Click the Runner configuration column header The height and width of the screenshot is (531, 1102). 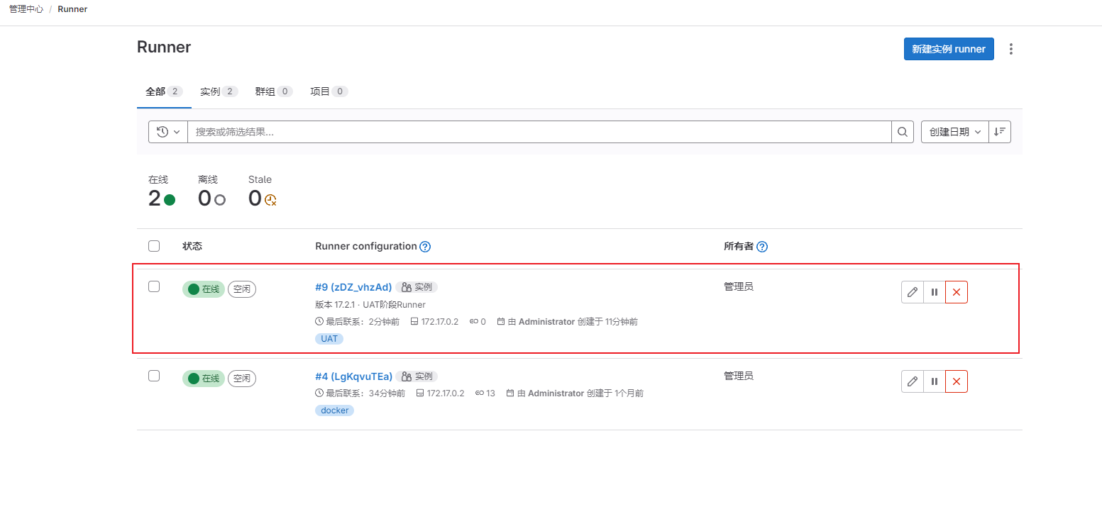click(x=366, y=246)
